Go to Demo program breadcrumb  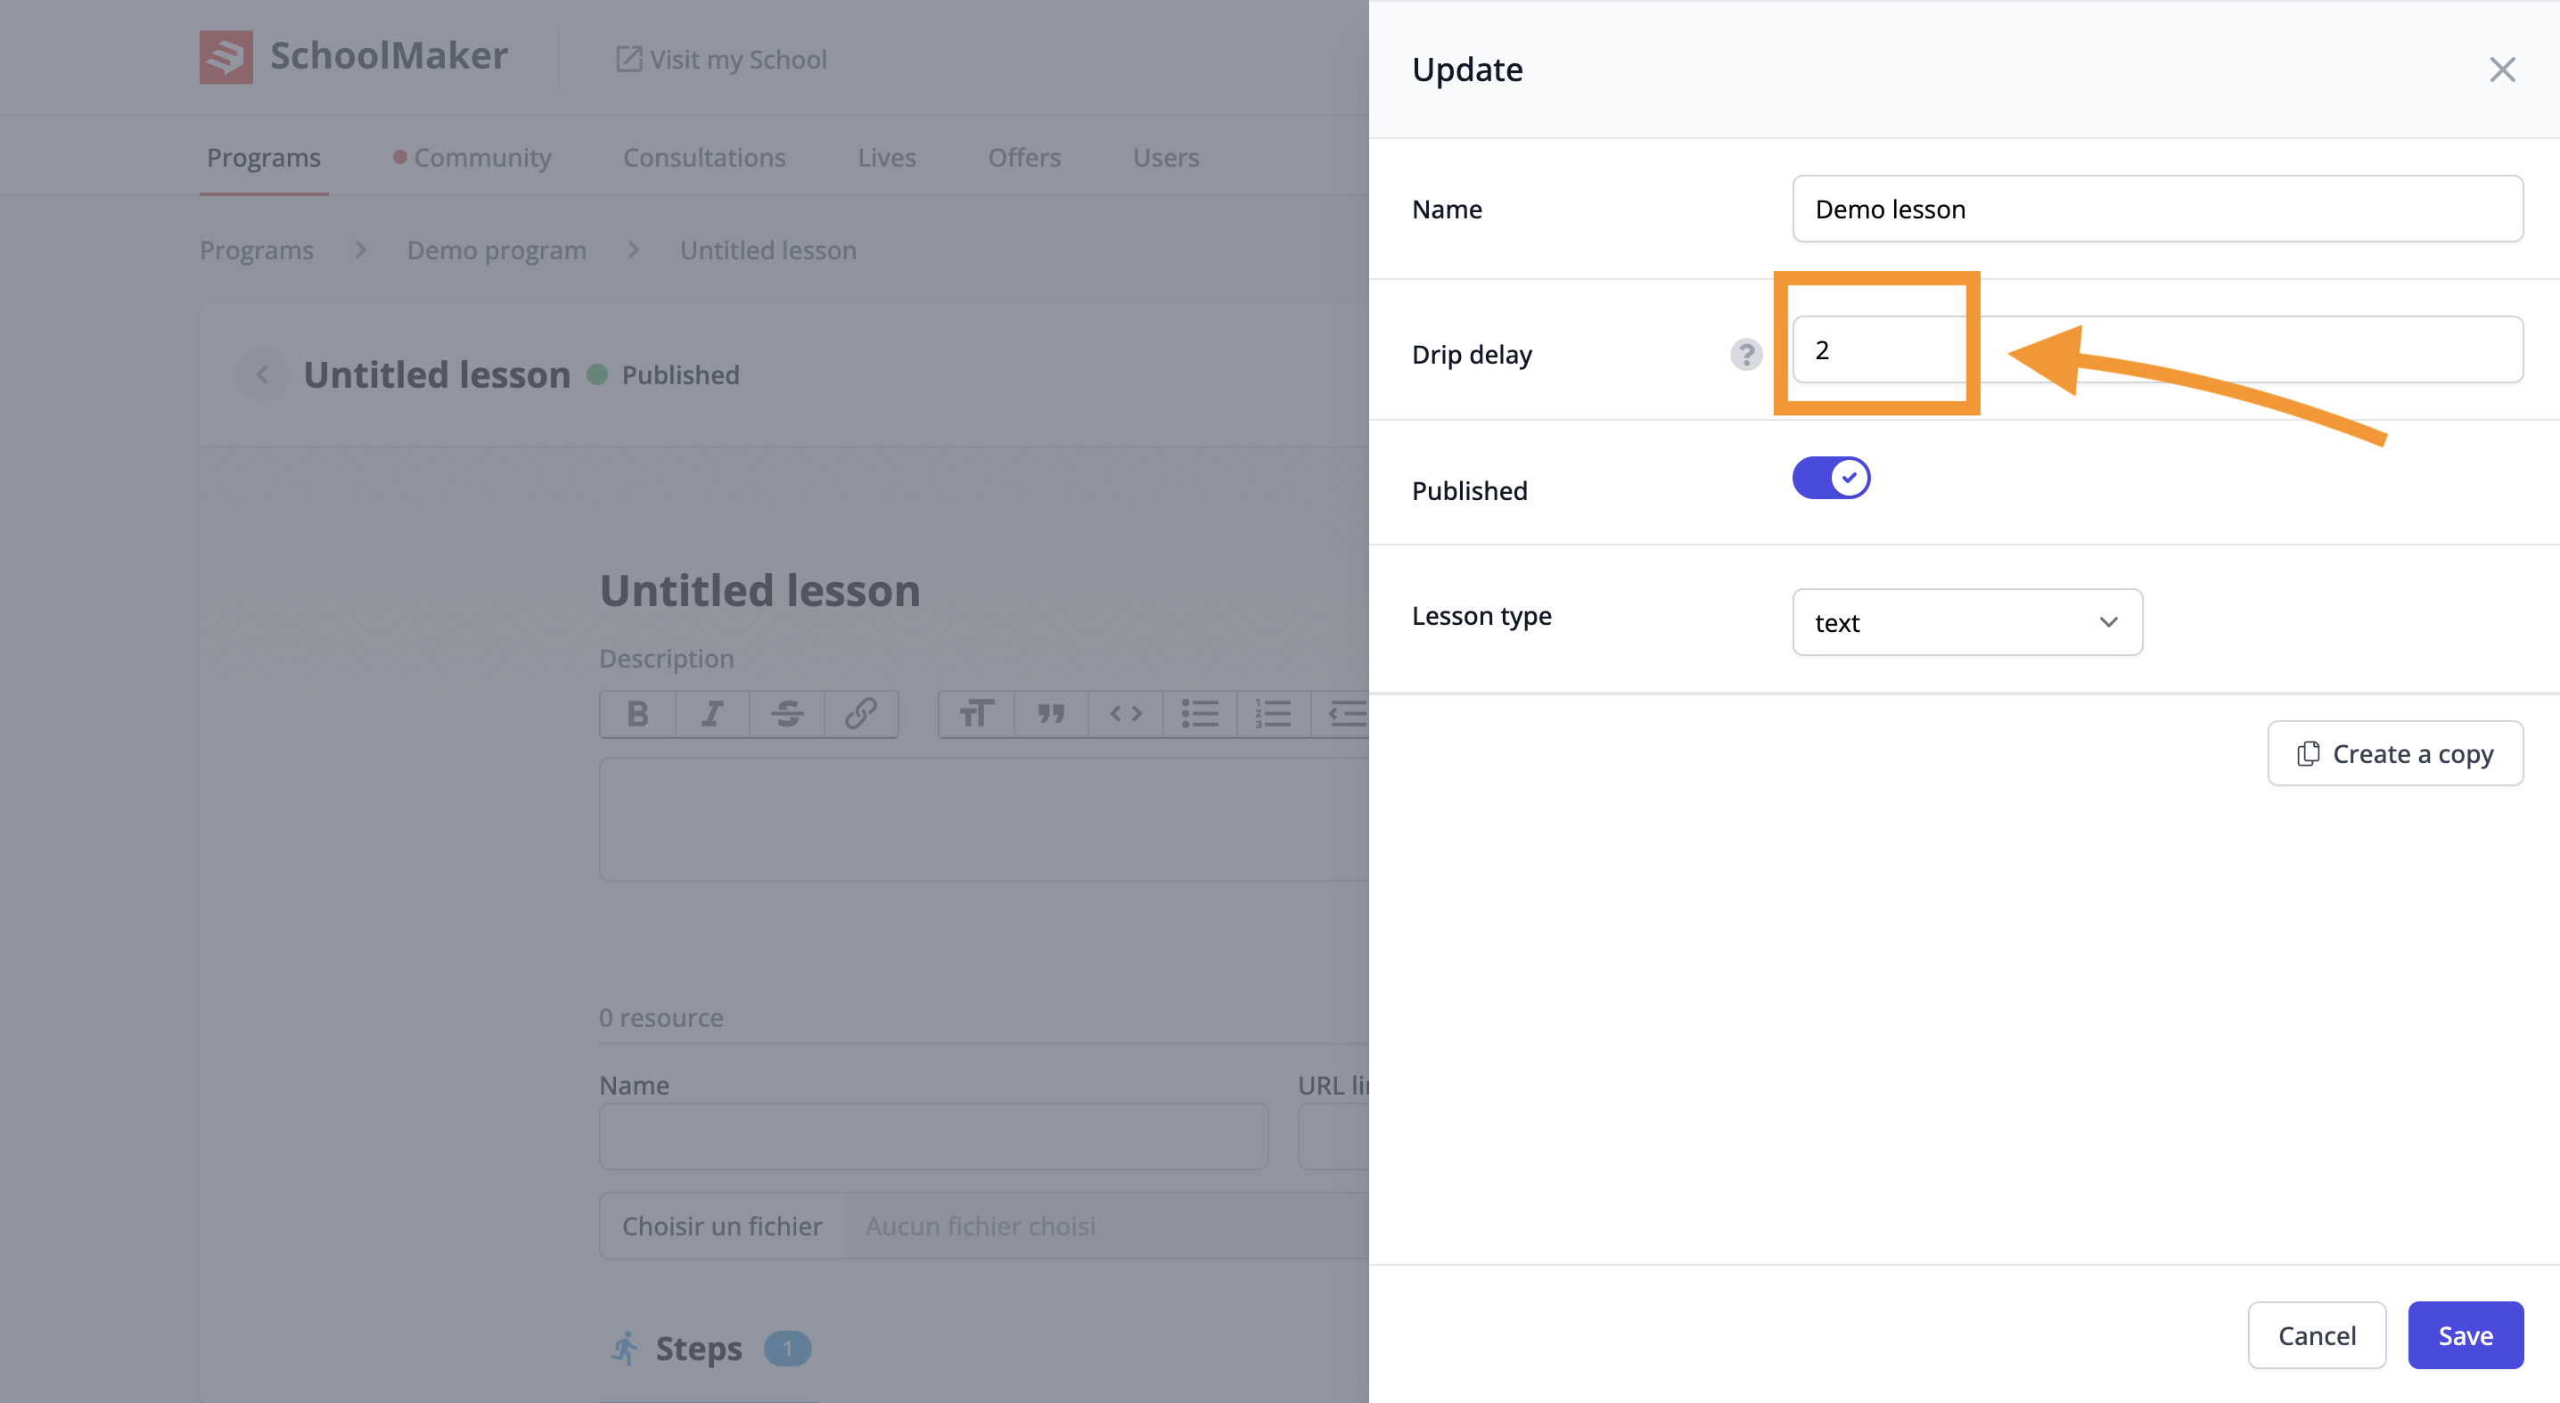[496, 250]
